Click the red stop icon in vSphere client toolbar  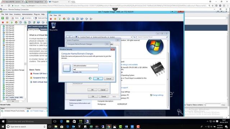pyautogui.click(x=3, y=22)
